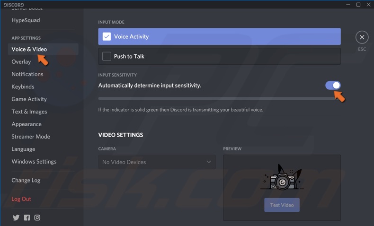Image resolution: width=374 pixels, height=226 pixels.
Task: Click the Test Video button
Action: [x=282, y=205]
